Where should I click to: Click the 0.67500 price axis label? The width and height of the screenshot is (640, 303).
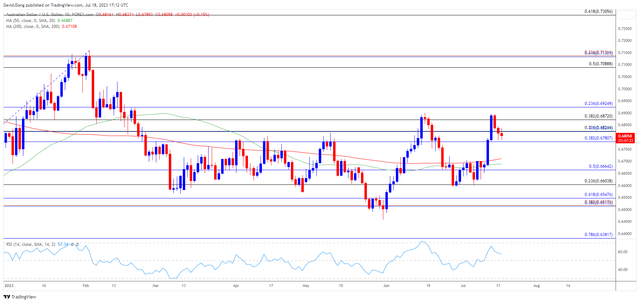point(625,150)
